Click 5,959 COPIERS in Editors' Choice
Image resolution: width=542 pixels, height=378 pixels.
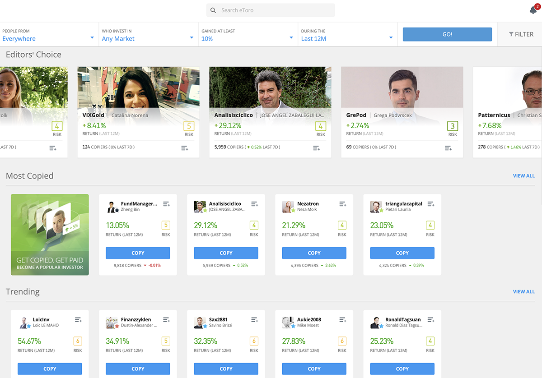(229, 147)
